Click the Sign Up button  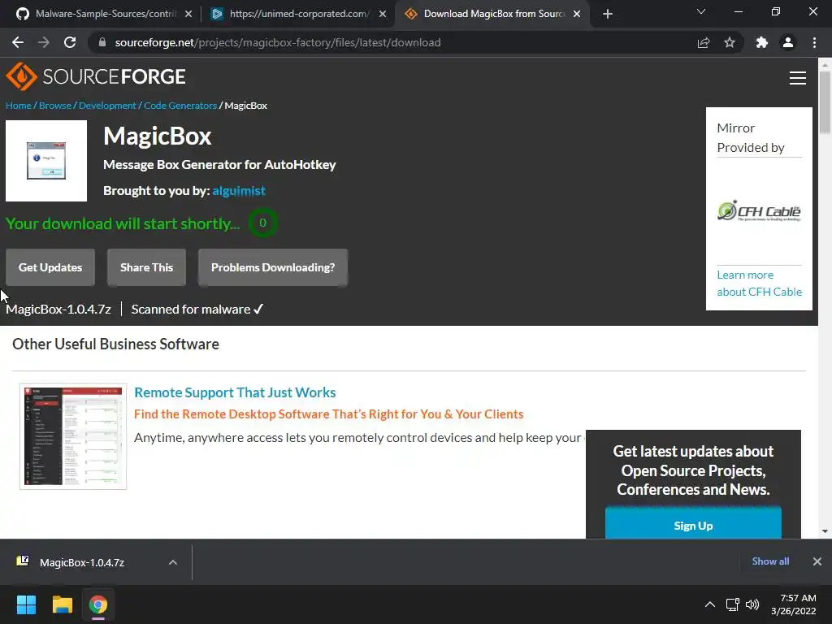(693, 525)
